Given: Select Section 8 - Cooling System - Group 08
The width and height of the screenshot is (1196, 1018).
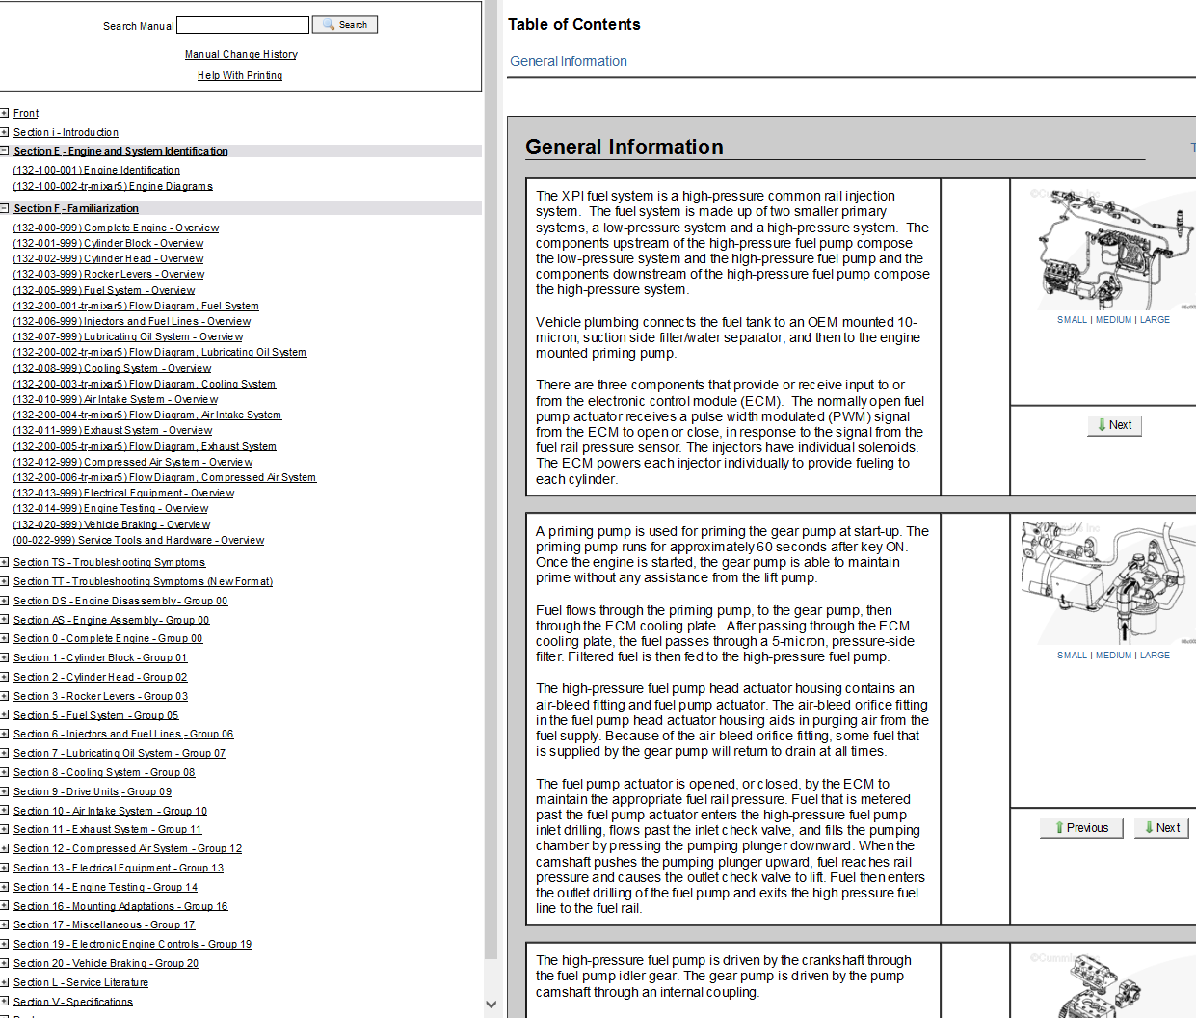Looking at the screenshot, I should 104,773.
